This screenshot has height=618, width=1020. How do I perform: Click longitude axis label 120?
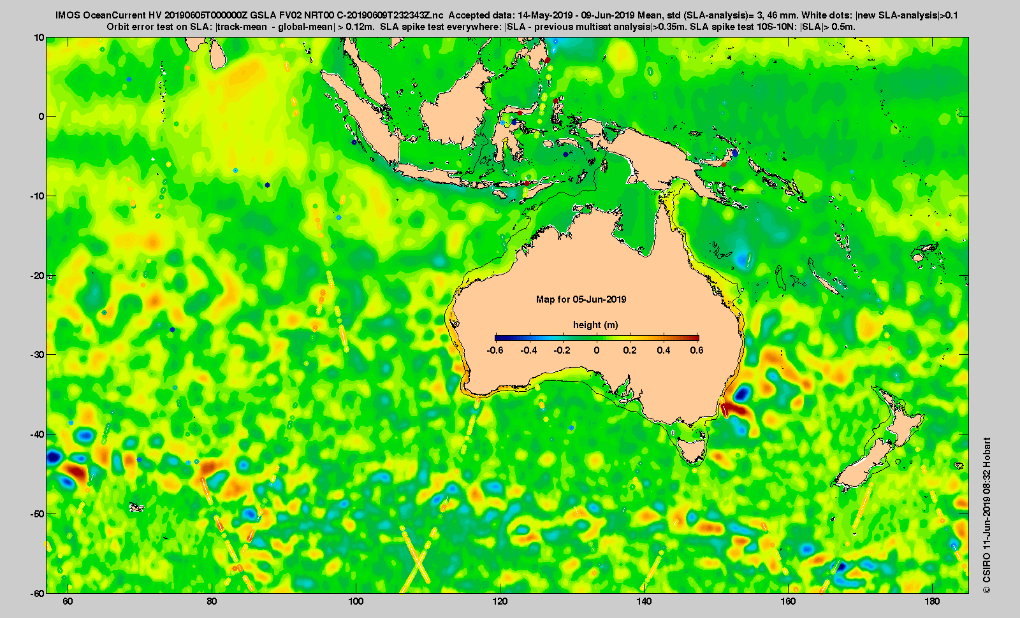click(500, 601)
